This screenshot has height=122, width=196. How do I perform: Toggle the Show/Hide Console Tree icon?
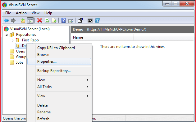[x=30, y=20]
